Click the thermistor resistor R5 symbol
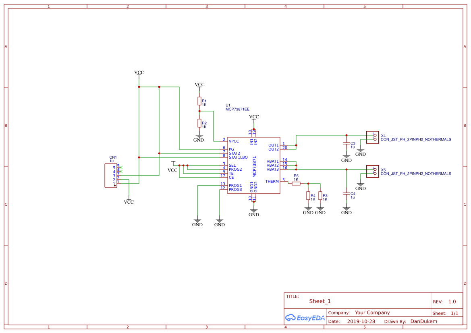Screen dimensions: 471x333 296,182
